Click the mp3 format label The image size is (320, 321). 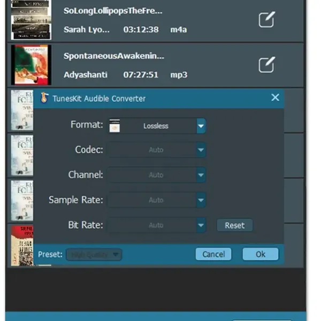[179, 75]
